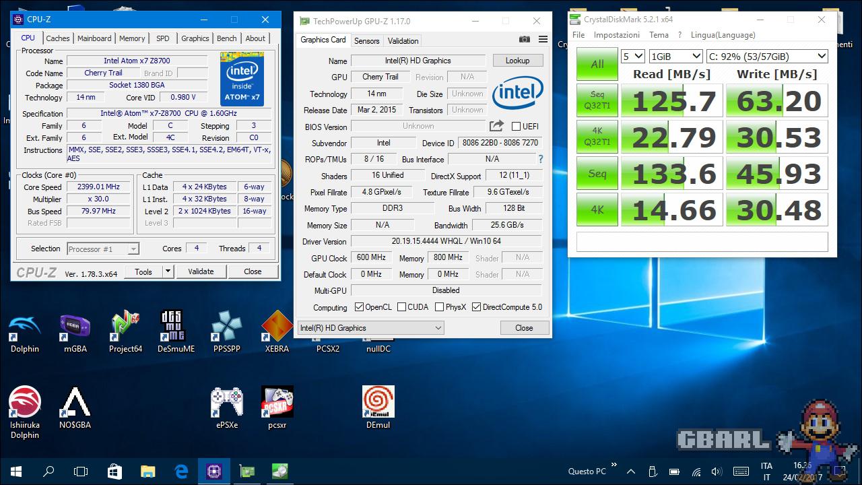This screenshot has width=862, height=485.
Task: Open the network icon in system tray
Action: [696, 472]
